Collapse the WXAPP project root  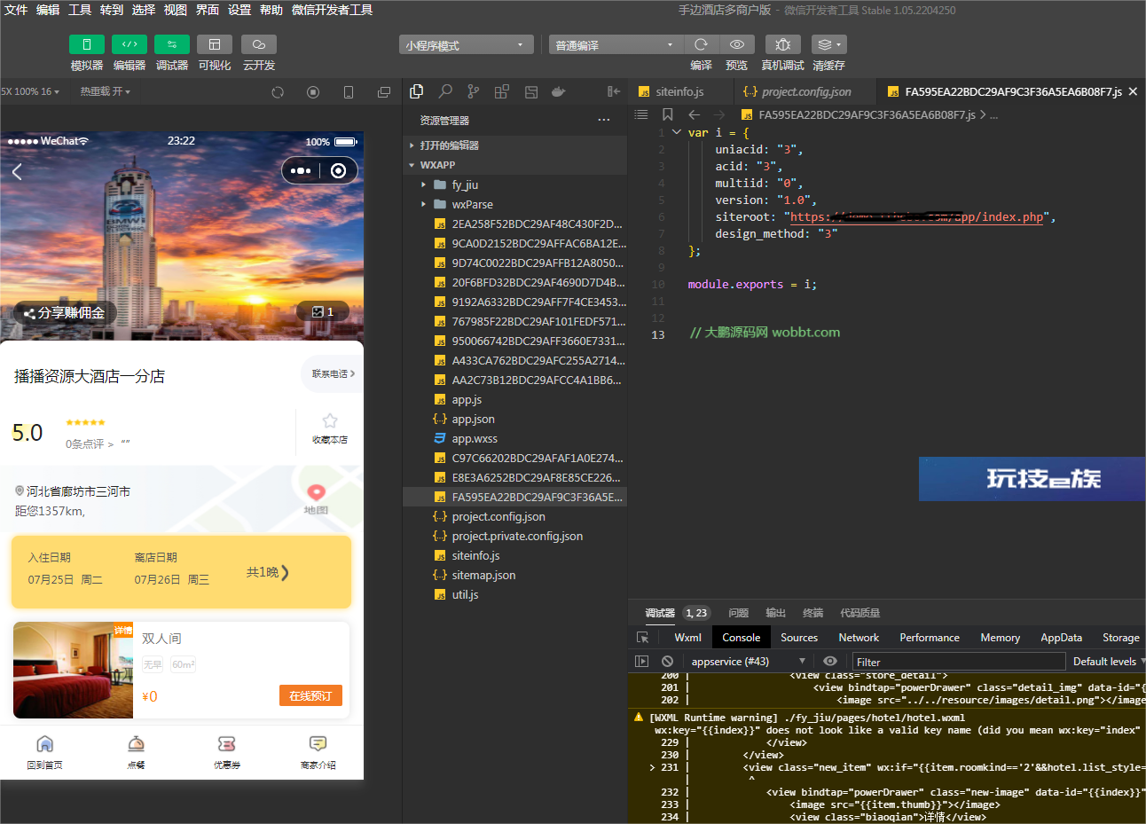(515, 165)
